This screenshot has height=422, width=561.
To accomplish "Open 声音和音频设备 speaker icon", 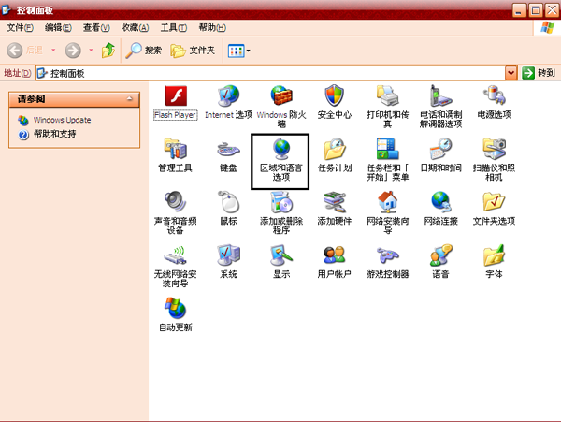I will click(x=175, y=202).
